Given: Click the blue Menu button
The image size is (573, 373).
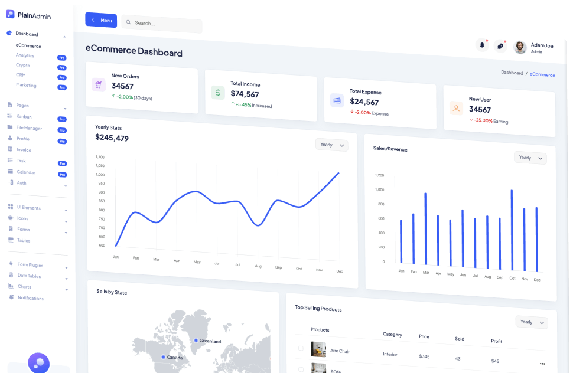Looking at the screenshot, I should pyautogui.click(x=101, y=20).
